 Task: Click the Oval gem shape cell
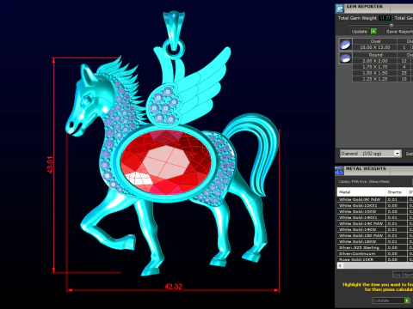(x=375, y=41)
